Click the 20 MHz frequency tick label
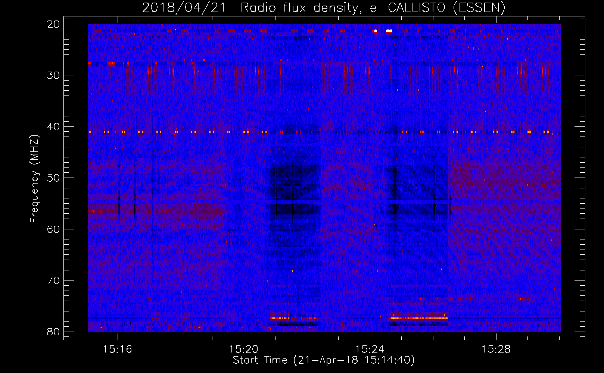 coord(54,24)
